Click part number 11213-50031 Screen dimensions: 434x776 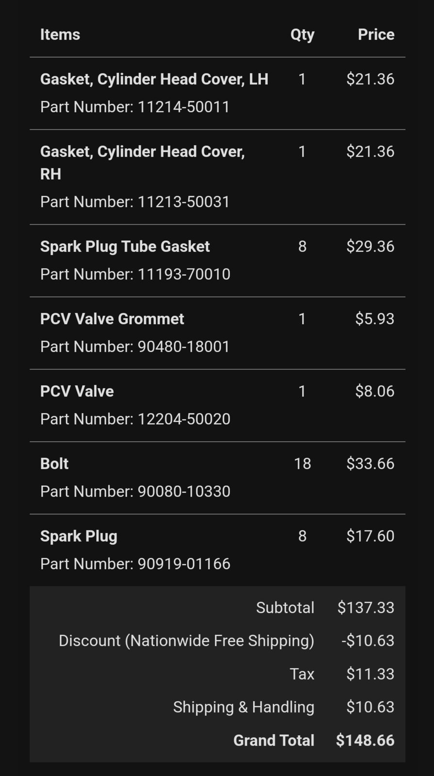(184, 201)
